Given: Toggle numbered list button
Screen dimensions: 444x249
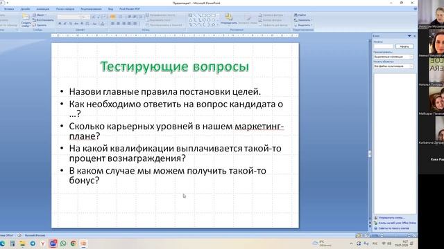Looking at the screenshot, I should pyautogui.click(x=120, y=17).
